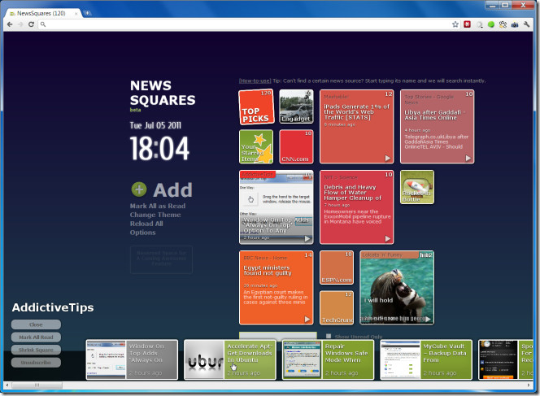Open Egypt ministers found not guilty headline
Screen dimensions: 540x396
click(x=268, y=270)
